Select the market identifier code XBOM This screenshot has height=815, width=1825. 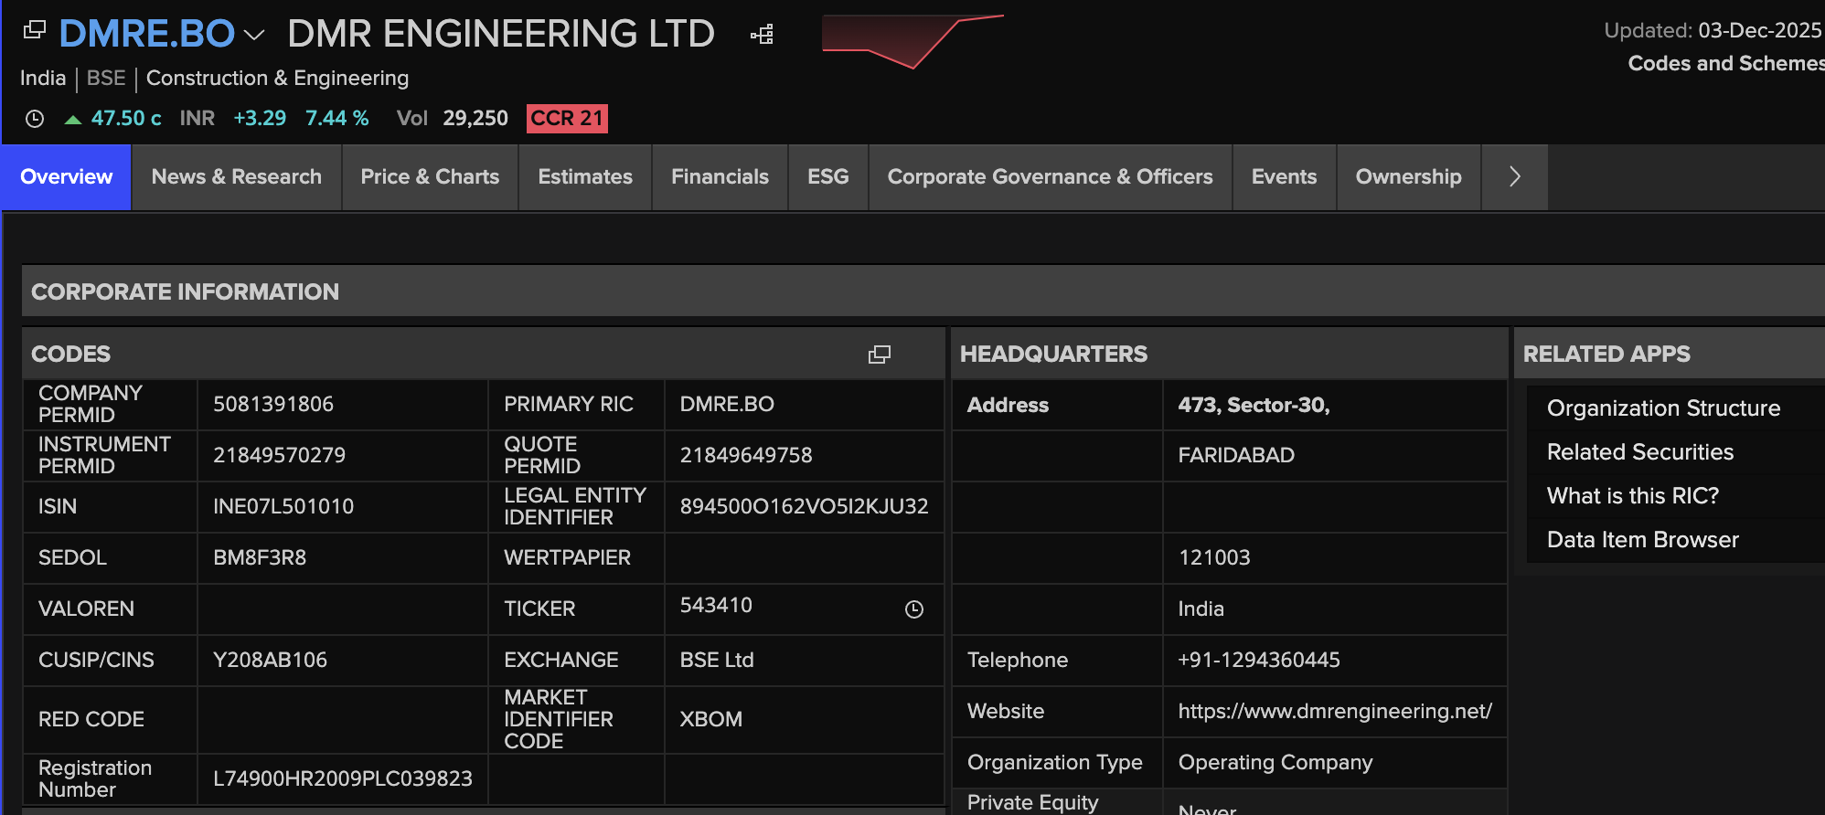click(710, 720)
